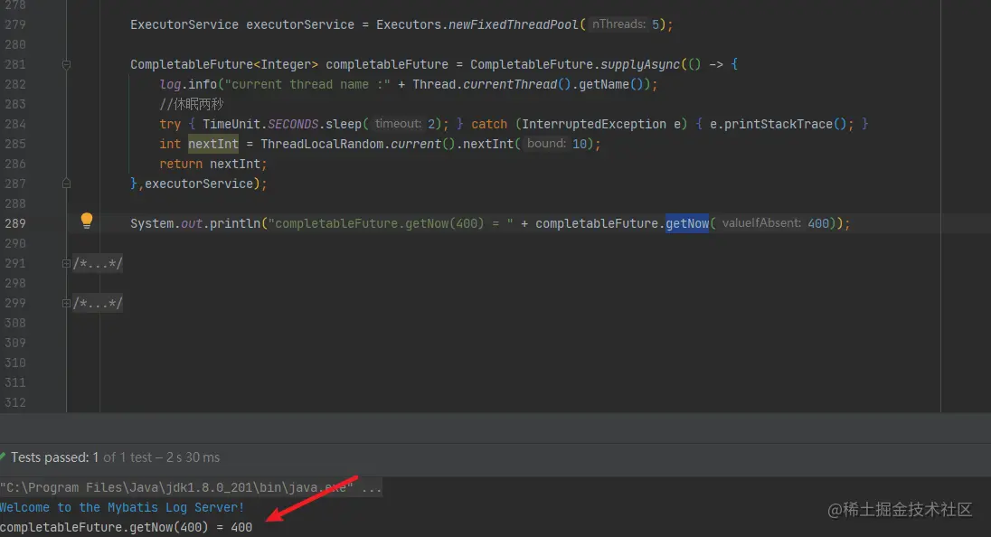Click the CompletableFuture<Integer> type on line 281

[x=224, y=64]
